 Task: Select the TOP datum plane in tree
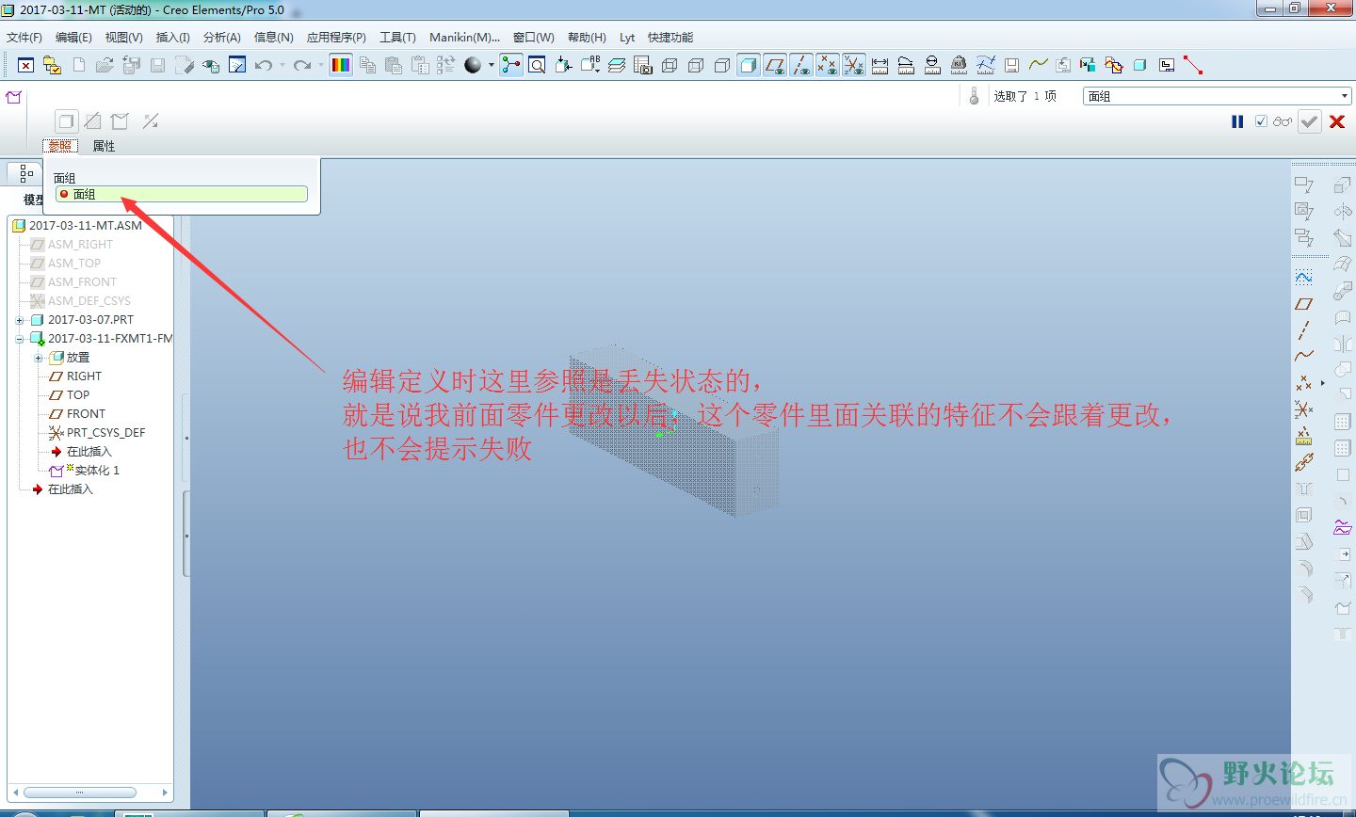78,394
